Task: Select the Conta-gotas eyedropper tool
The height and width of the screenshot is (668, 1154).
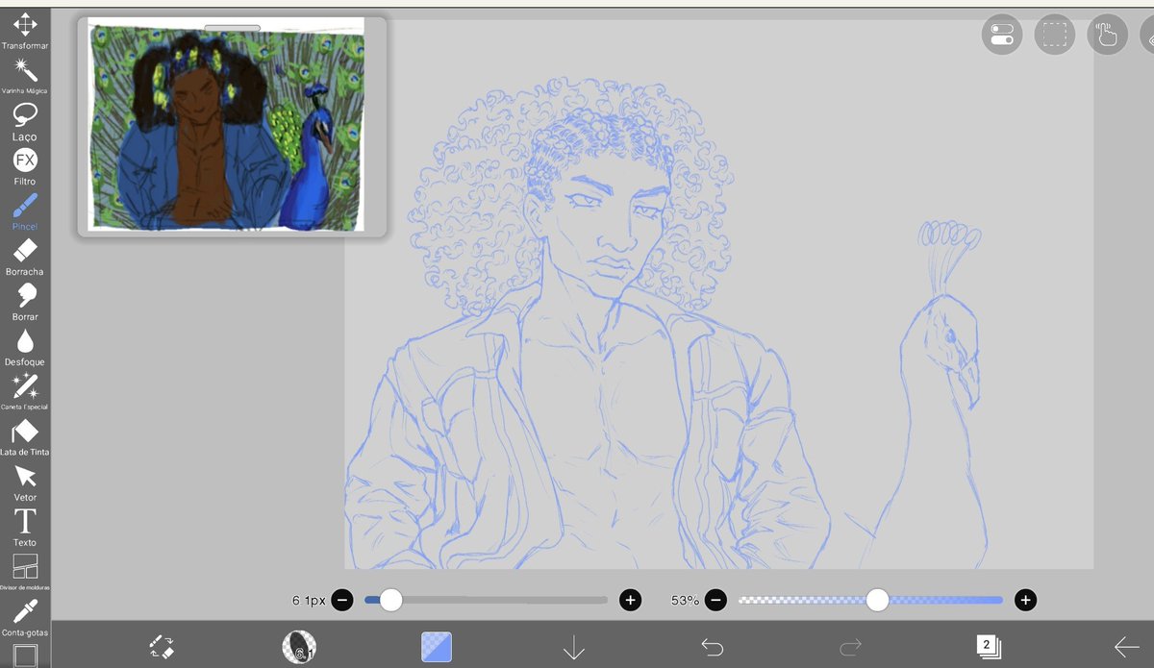Action: pos(25,618)
